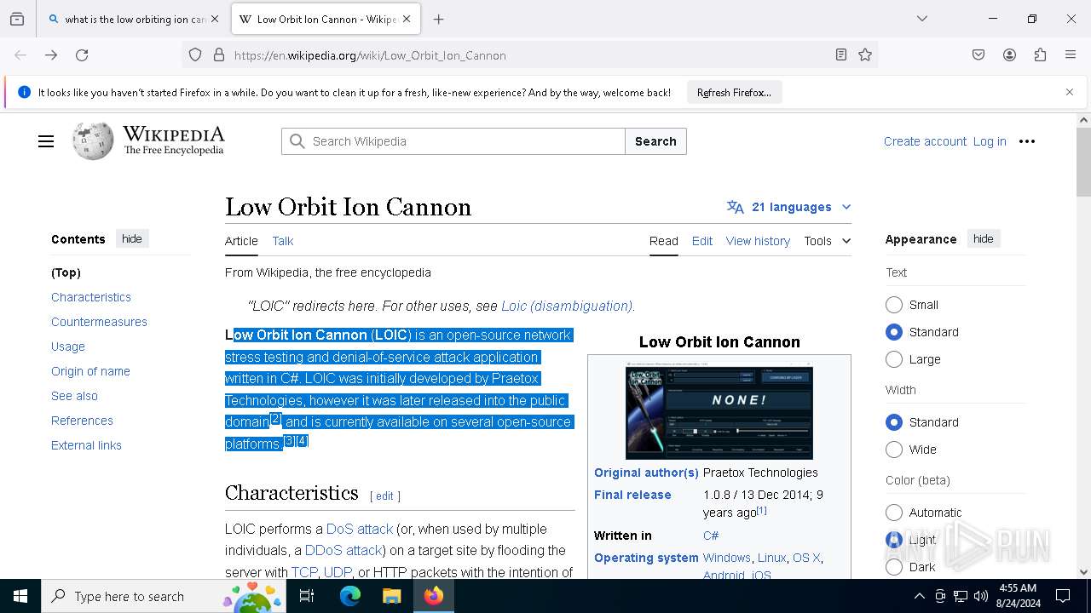1091x613 pixels.
Task: Close the Low Orbit Ion Cannon tab
Action: 407,19
